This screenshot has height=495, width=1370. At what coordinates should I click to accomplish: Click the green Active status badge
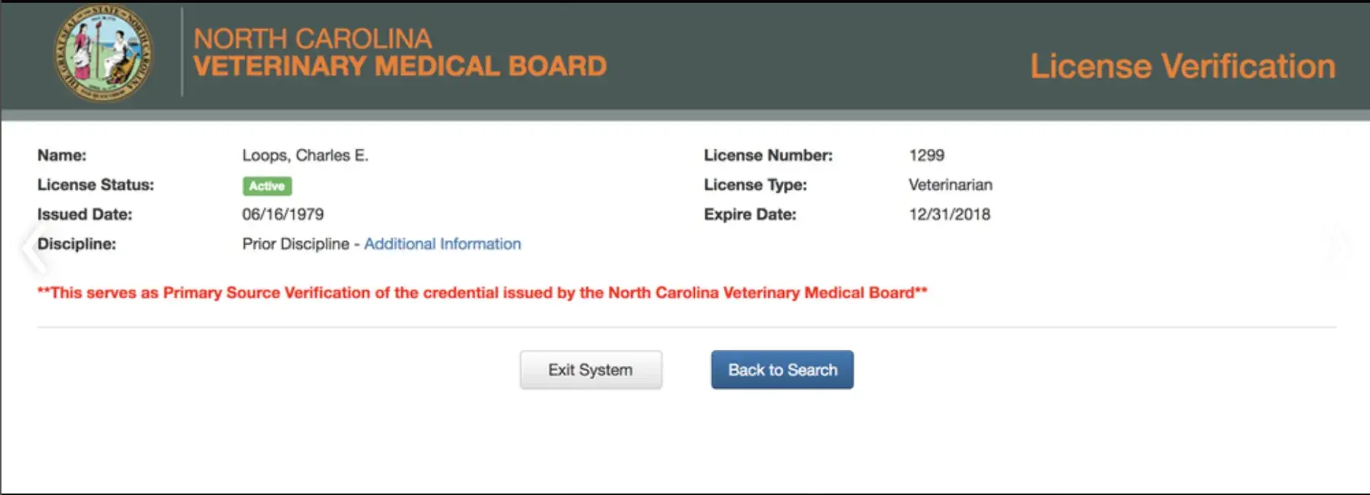(x=267, y=186)
